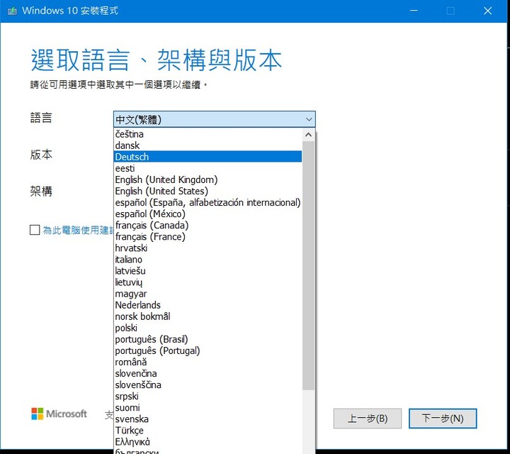Select eesti language option
This screenshot has height=454, width=510.
tap(208, 168)
